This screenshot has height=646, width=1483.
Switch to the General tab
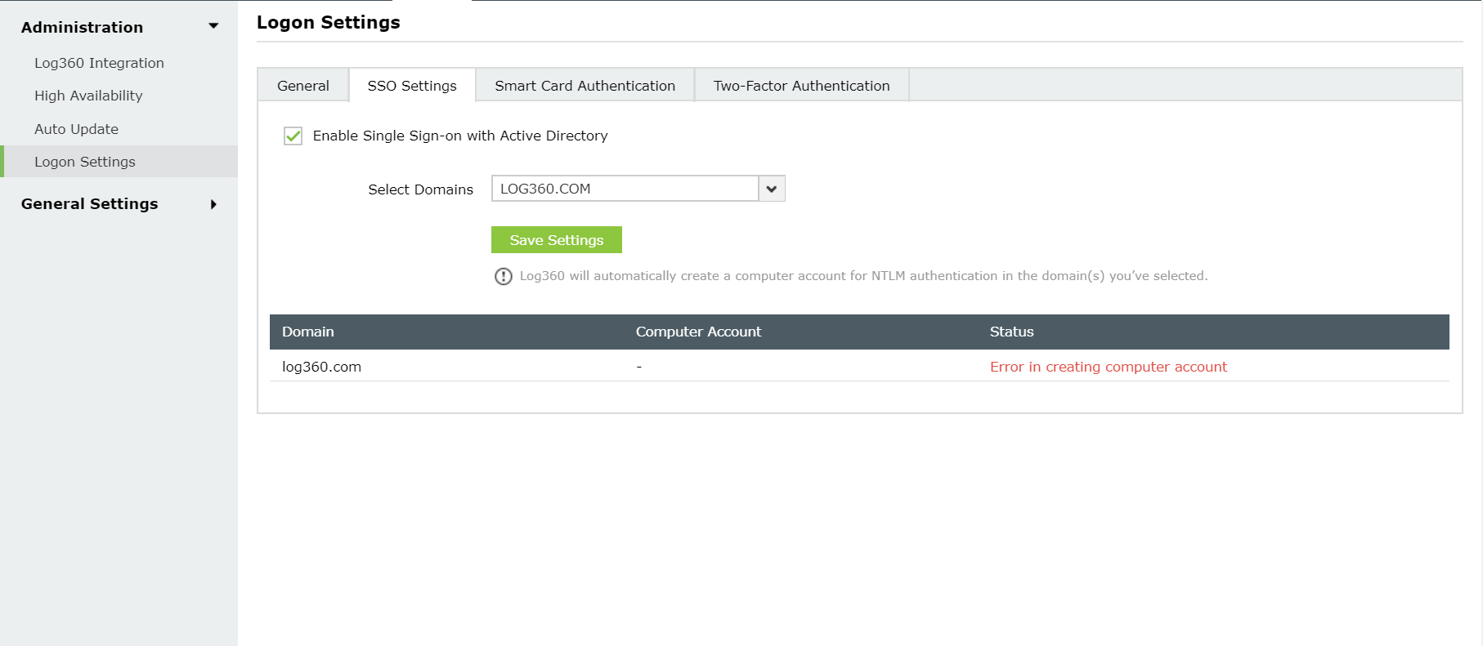coord(303,86)
